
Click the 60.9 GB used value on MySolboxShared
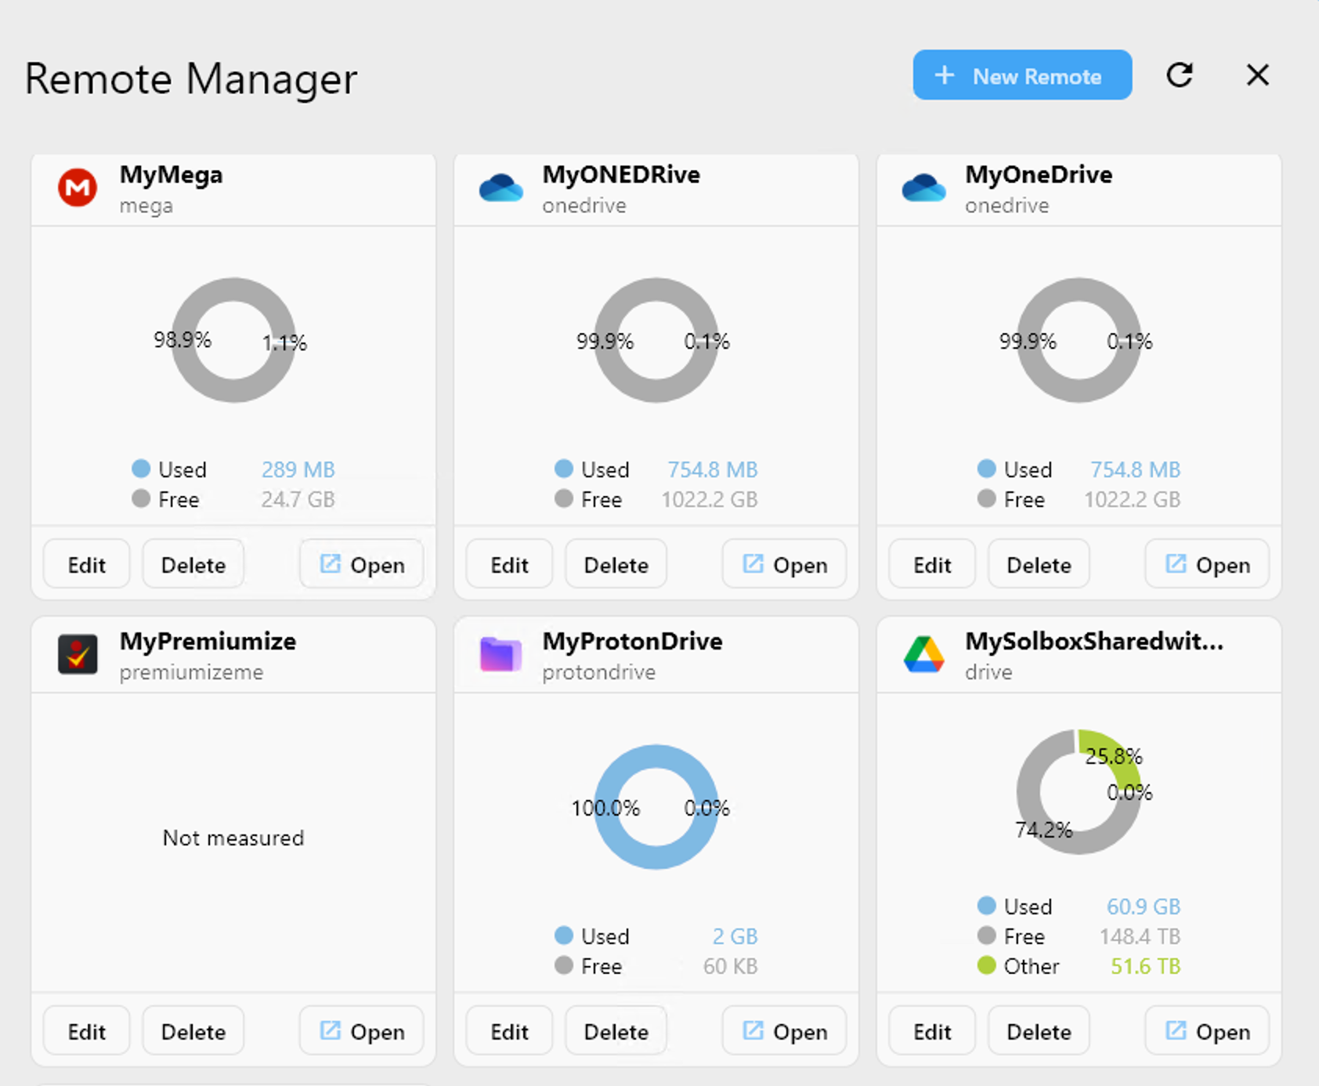[x=1144, y=906]
